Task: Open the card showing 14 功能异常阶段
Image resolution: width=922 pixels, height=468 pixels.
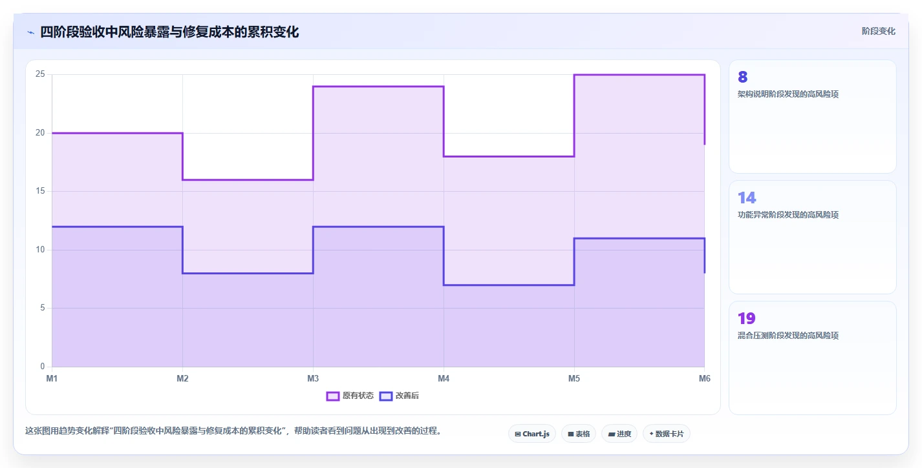Action: (813, 238)
